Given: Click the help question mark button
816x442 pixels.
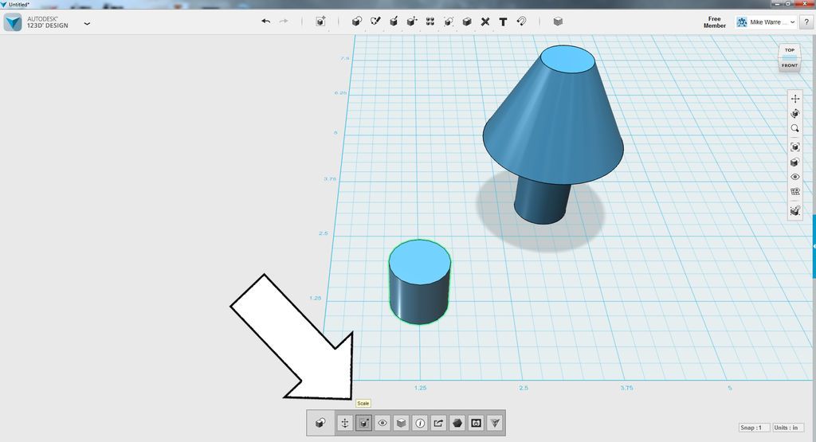Looking at the screenshot, I should 806,22.
